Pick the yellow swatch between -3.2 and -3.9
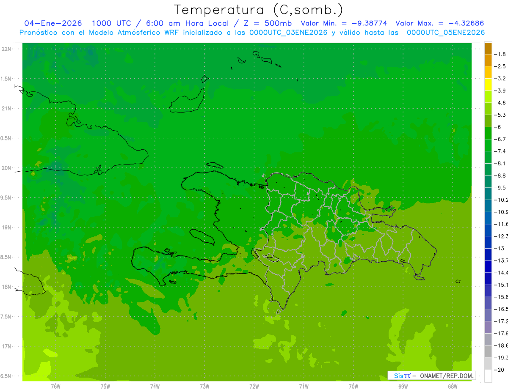 tap(488, 85)
